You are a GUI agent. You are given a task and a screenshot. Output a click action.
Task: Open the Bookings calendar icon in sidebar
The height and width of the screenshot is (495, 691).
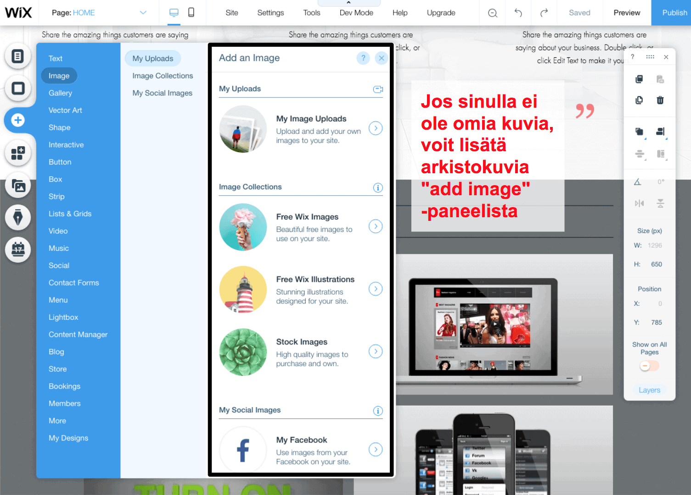(x=18, y=250)
